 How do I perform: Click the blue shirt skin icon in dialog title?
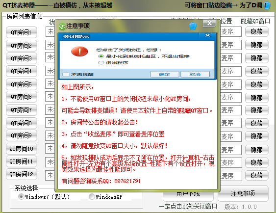(x=193, y=26)
